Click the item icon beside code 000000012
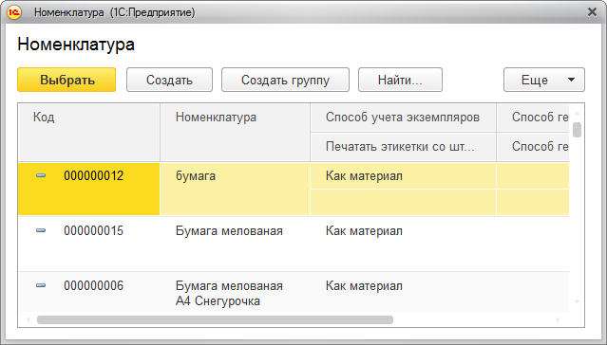The image size is (607, 345). [x=41, y=175]
